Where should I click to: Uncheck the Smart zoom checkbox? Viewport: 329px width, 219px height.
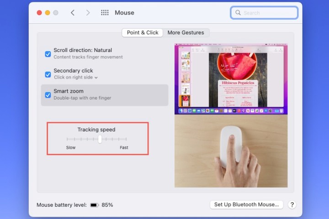[48, 95]
